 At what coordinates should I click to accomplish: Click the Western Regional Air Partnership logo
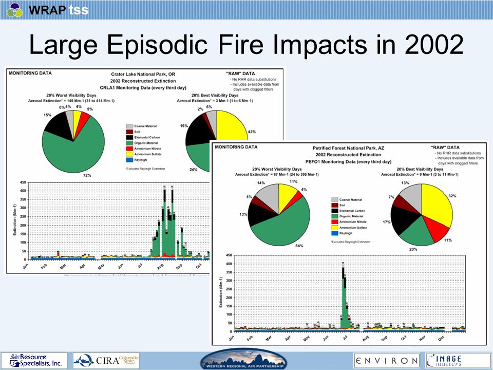tap(243, 359)
